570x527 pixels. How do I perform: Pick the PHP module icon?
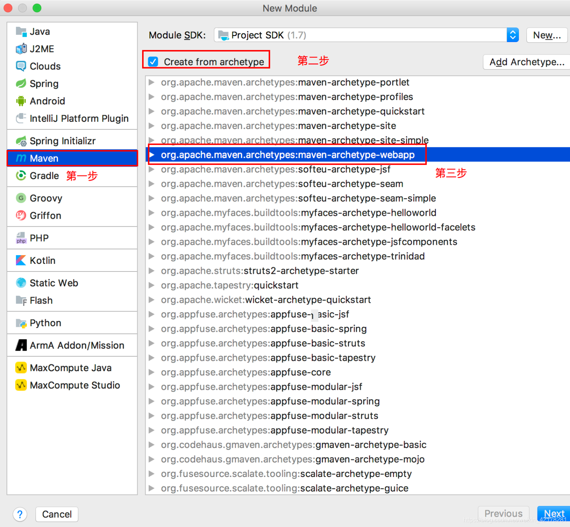[21, 238]
